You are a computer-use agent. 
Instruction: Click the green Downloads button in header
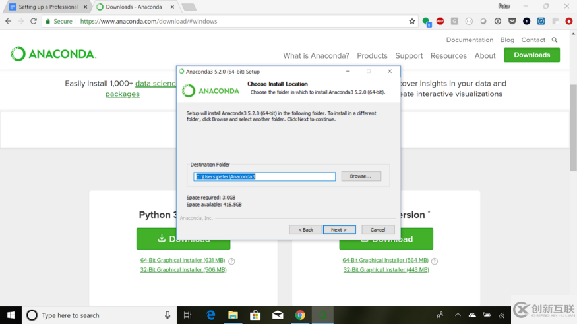click(531, 55)
